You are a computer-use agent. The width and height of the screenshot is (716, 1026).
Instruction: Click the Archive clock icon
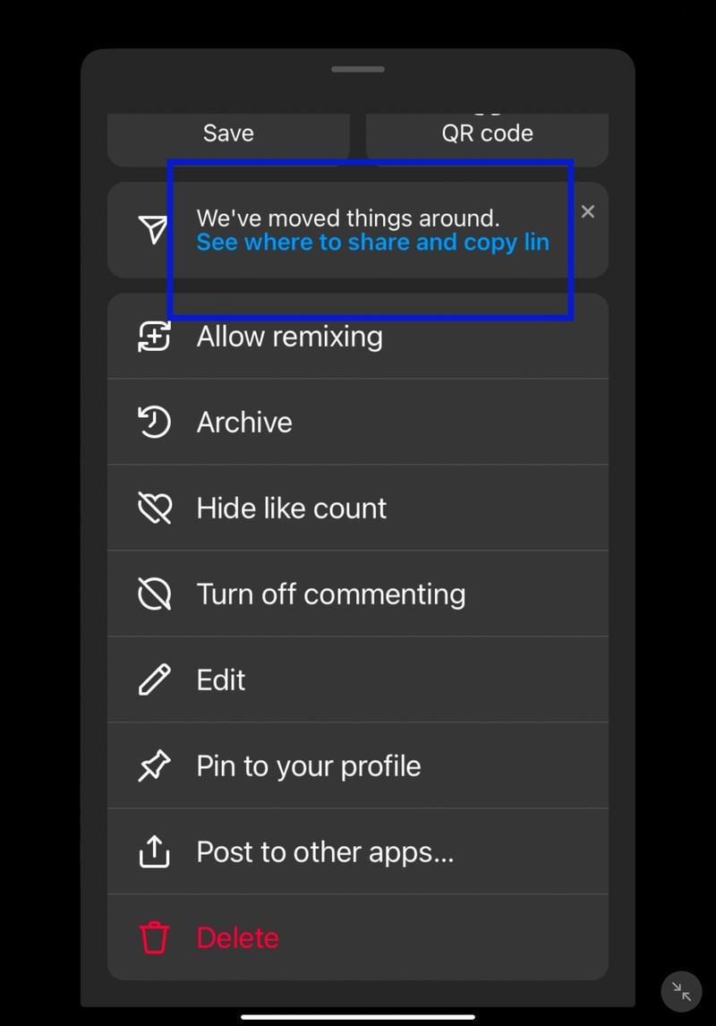coord(154,422)
